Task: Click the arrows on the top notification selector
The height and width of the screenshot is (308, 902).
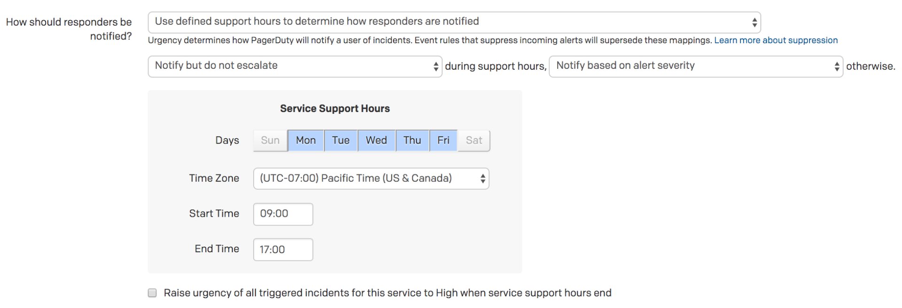Action: pos(754,22)
